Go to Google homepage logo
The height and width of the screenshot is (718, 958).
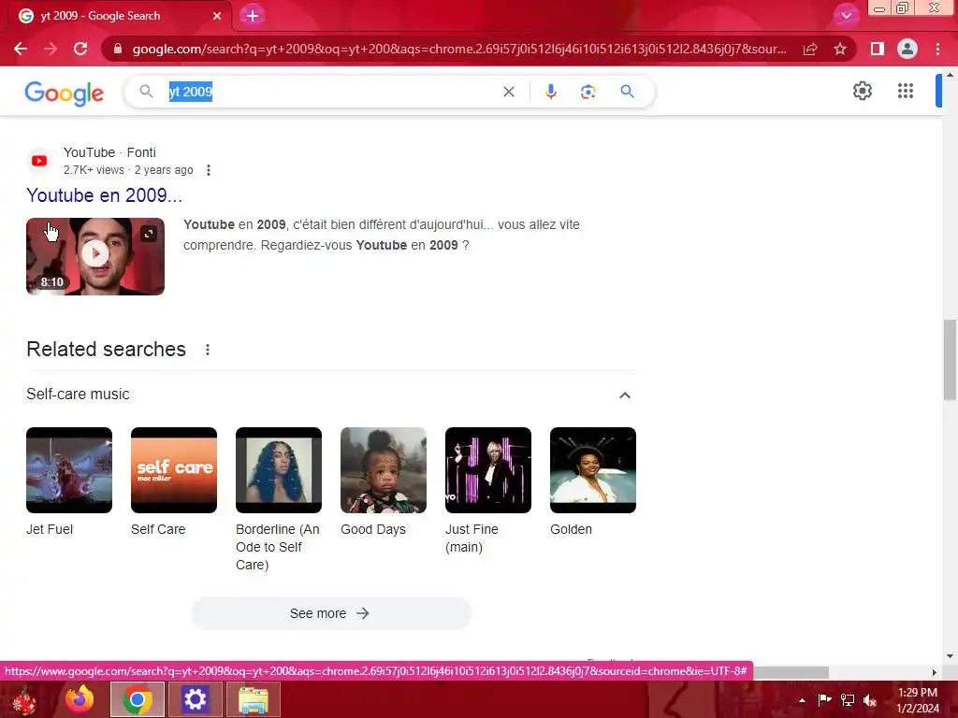(65, 93)
